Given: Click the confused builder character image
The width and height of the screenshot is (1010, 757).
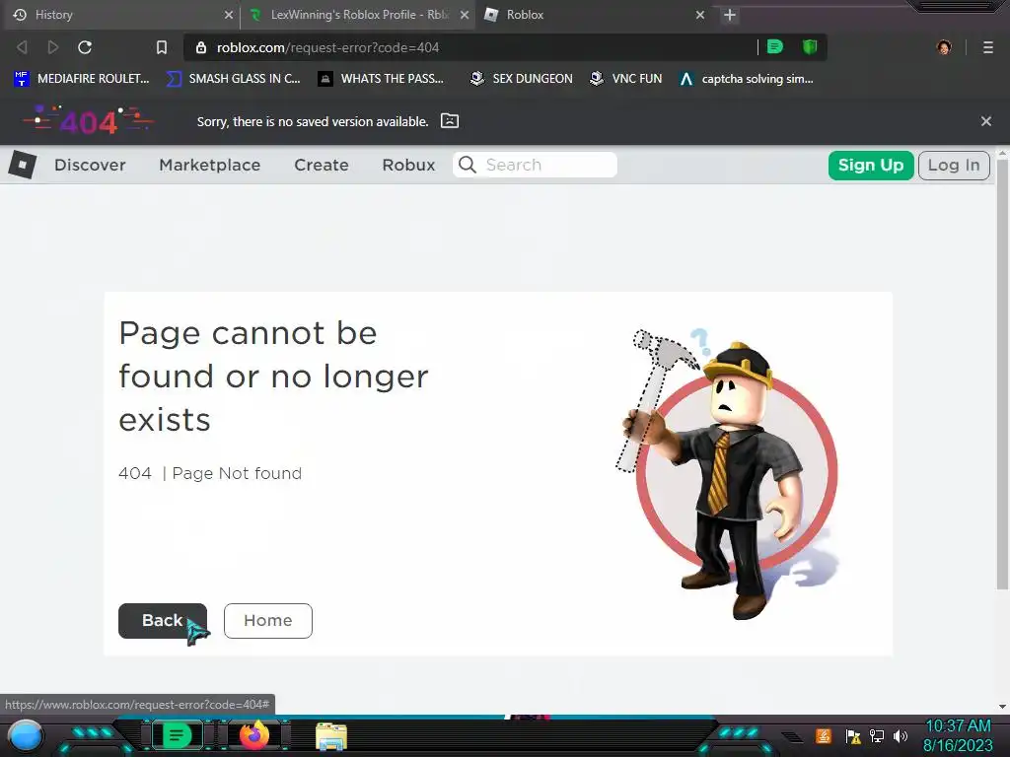Looking at the screenshot, I should click(727, 474).
